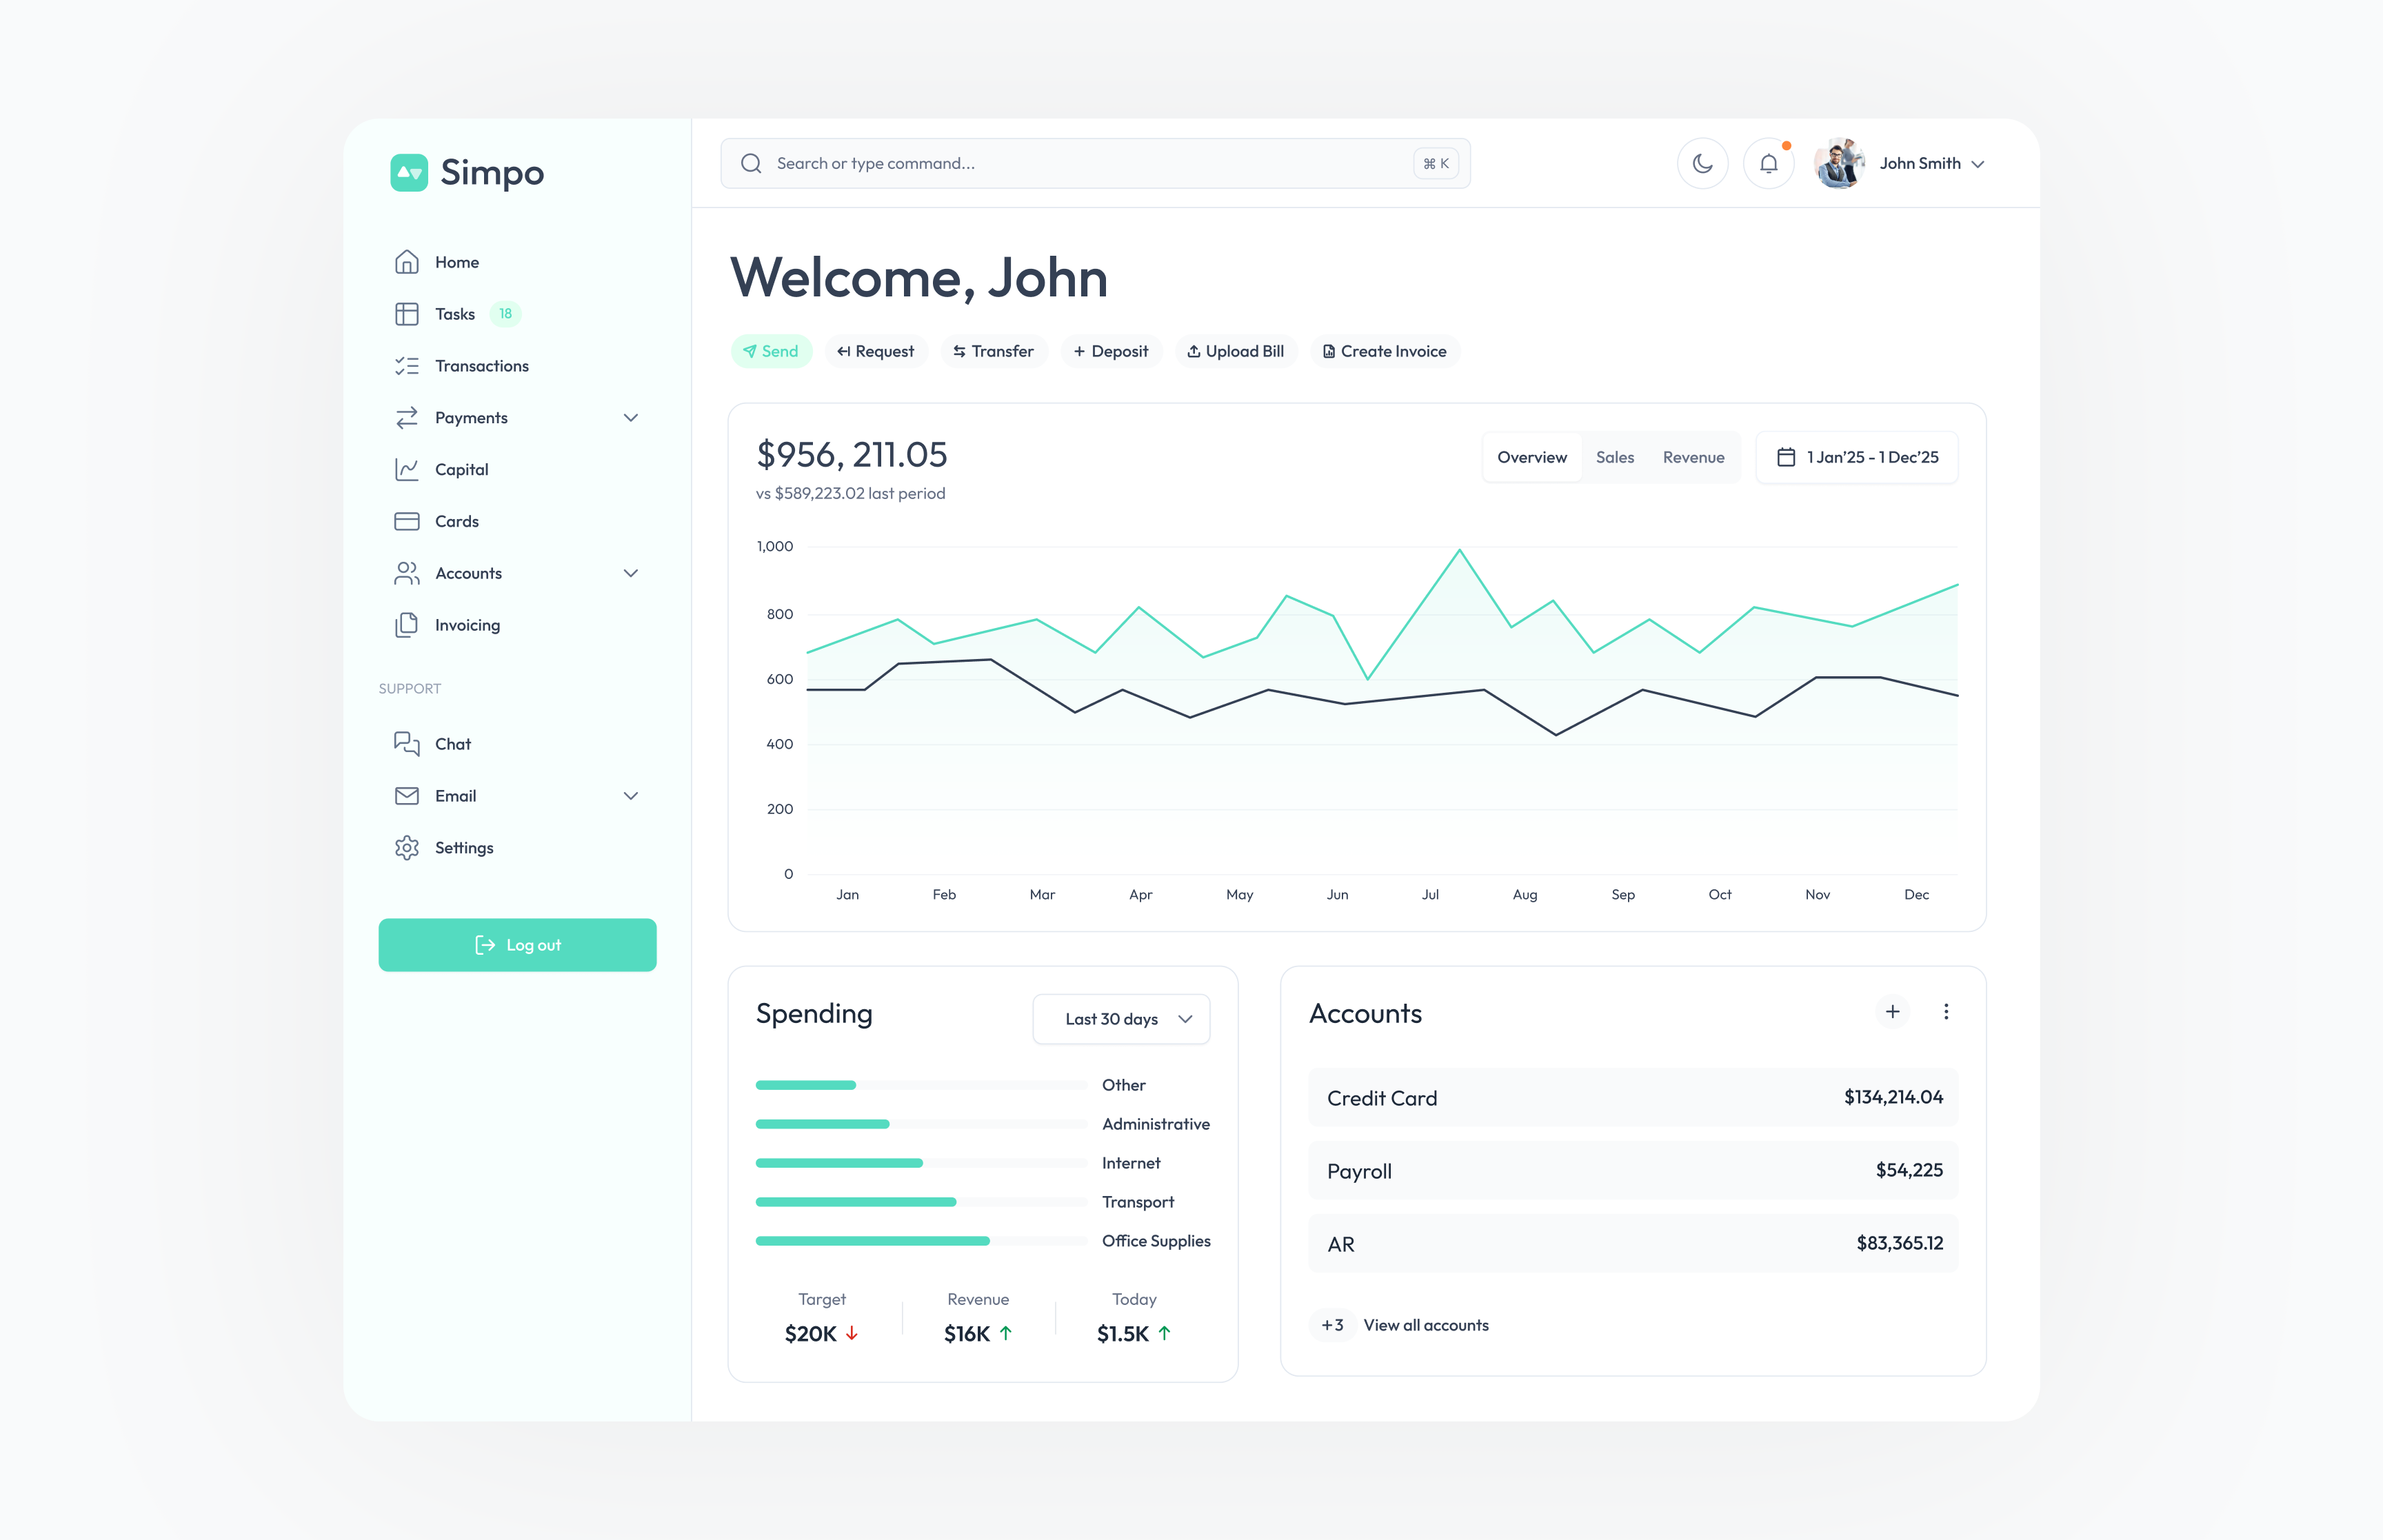This screenshot has height=1540, width=2383.
Task: Toggle dark mode with the moon icon
Action: click(1703, 163)
